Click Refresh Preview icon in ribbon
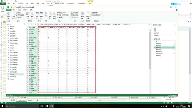Screen dimensions: 192x108 [14, 14]
